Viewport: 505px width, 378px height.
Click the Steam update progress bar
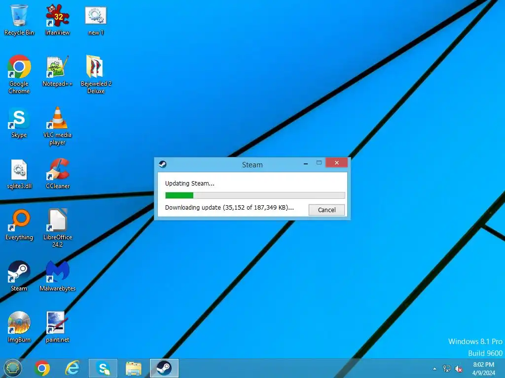pos(255,195)
